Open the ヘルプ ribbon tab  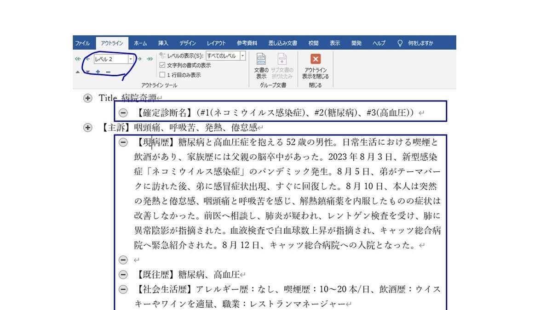coord(379,43)
